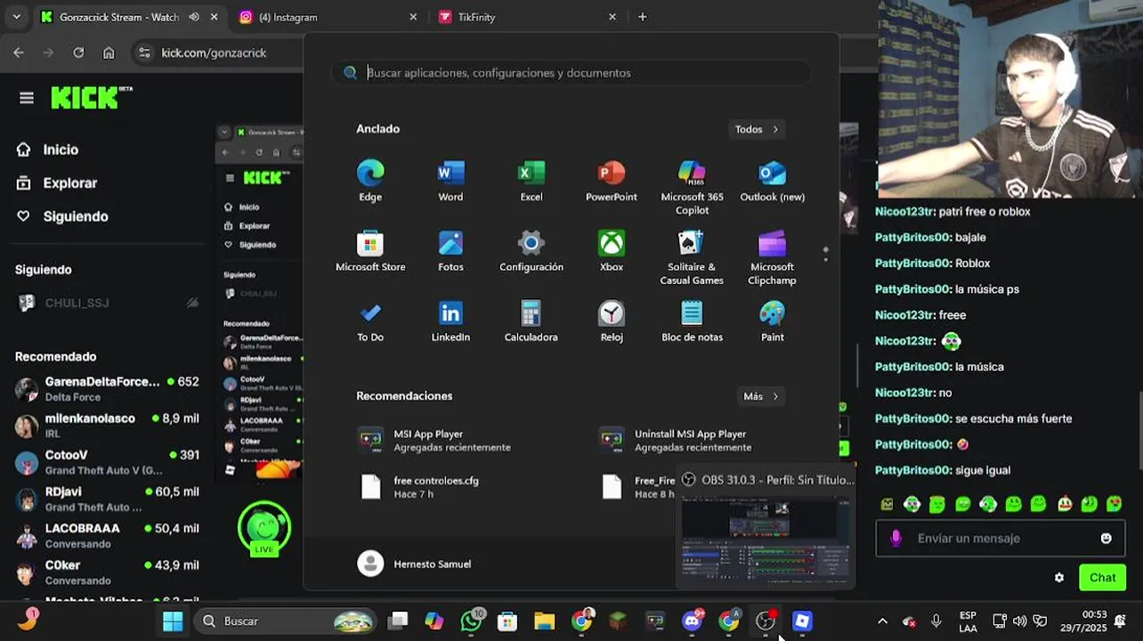Viewport: 1143px width, 641px height.
Task: Click Start menu search field
Action: [x=571, y=73]
